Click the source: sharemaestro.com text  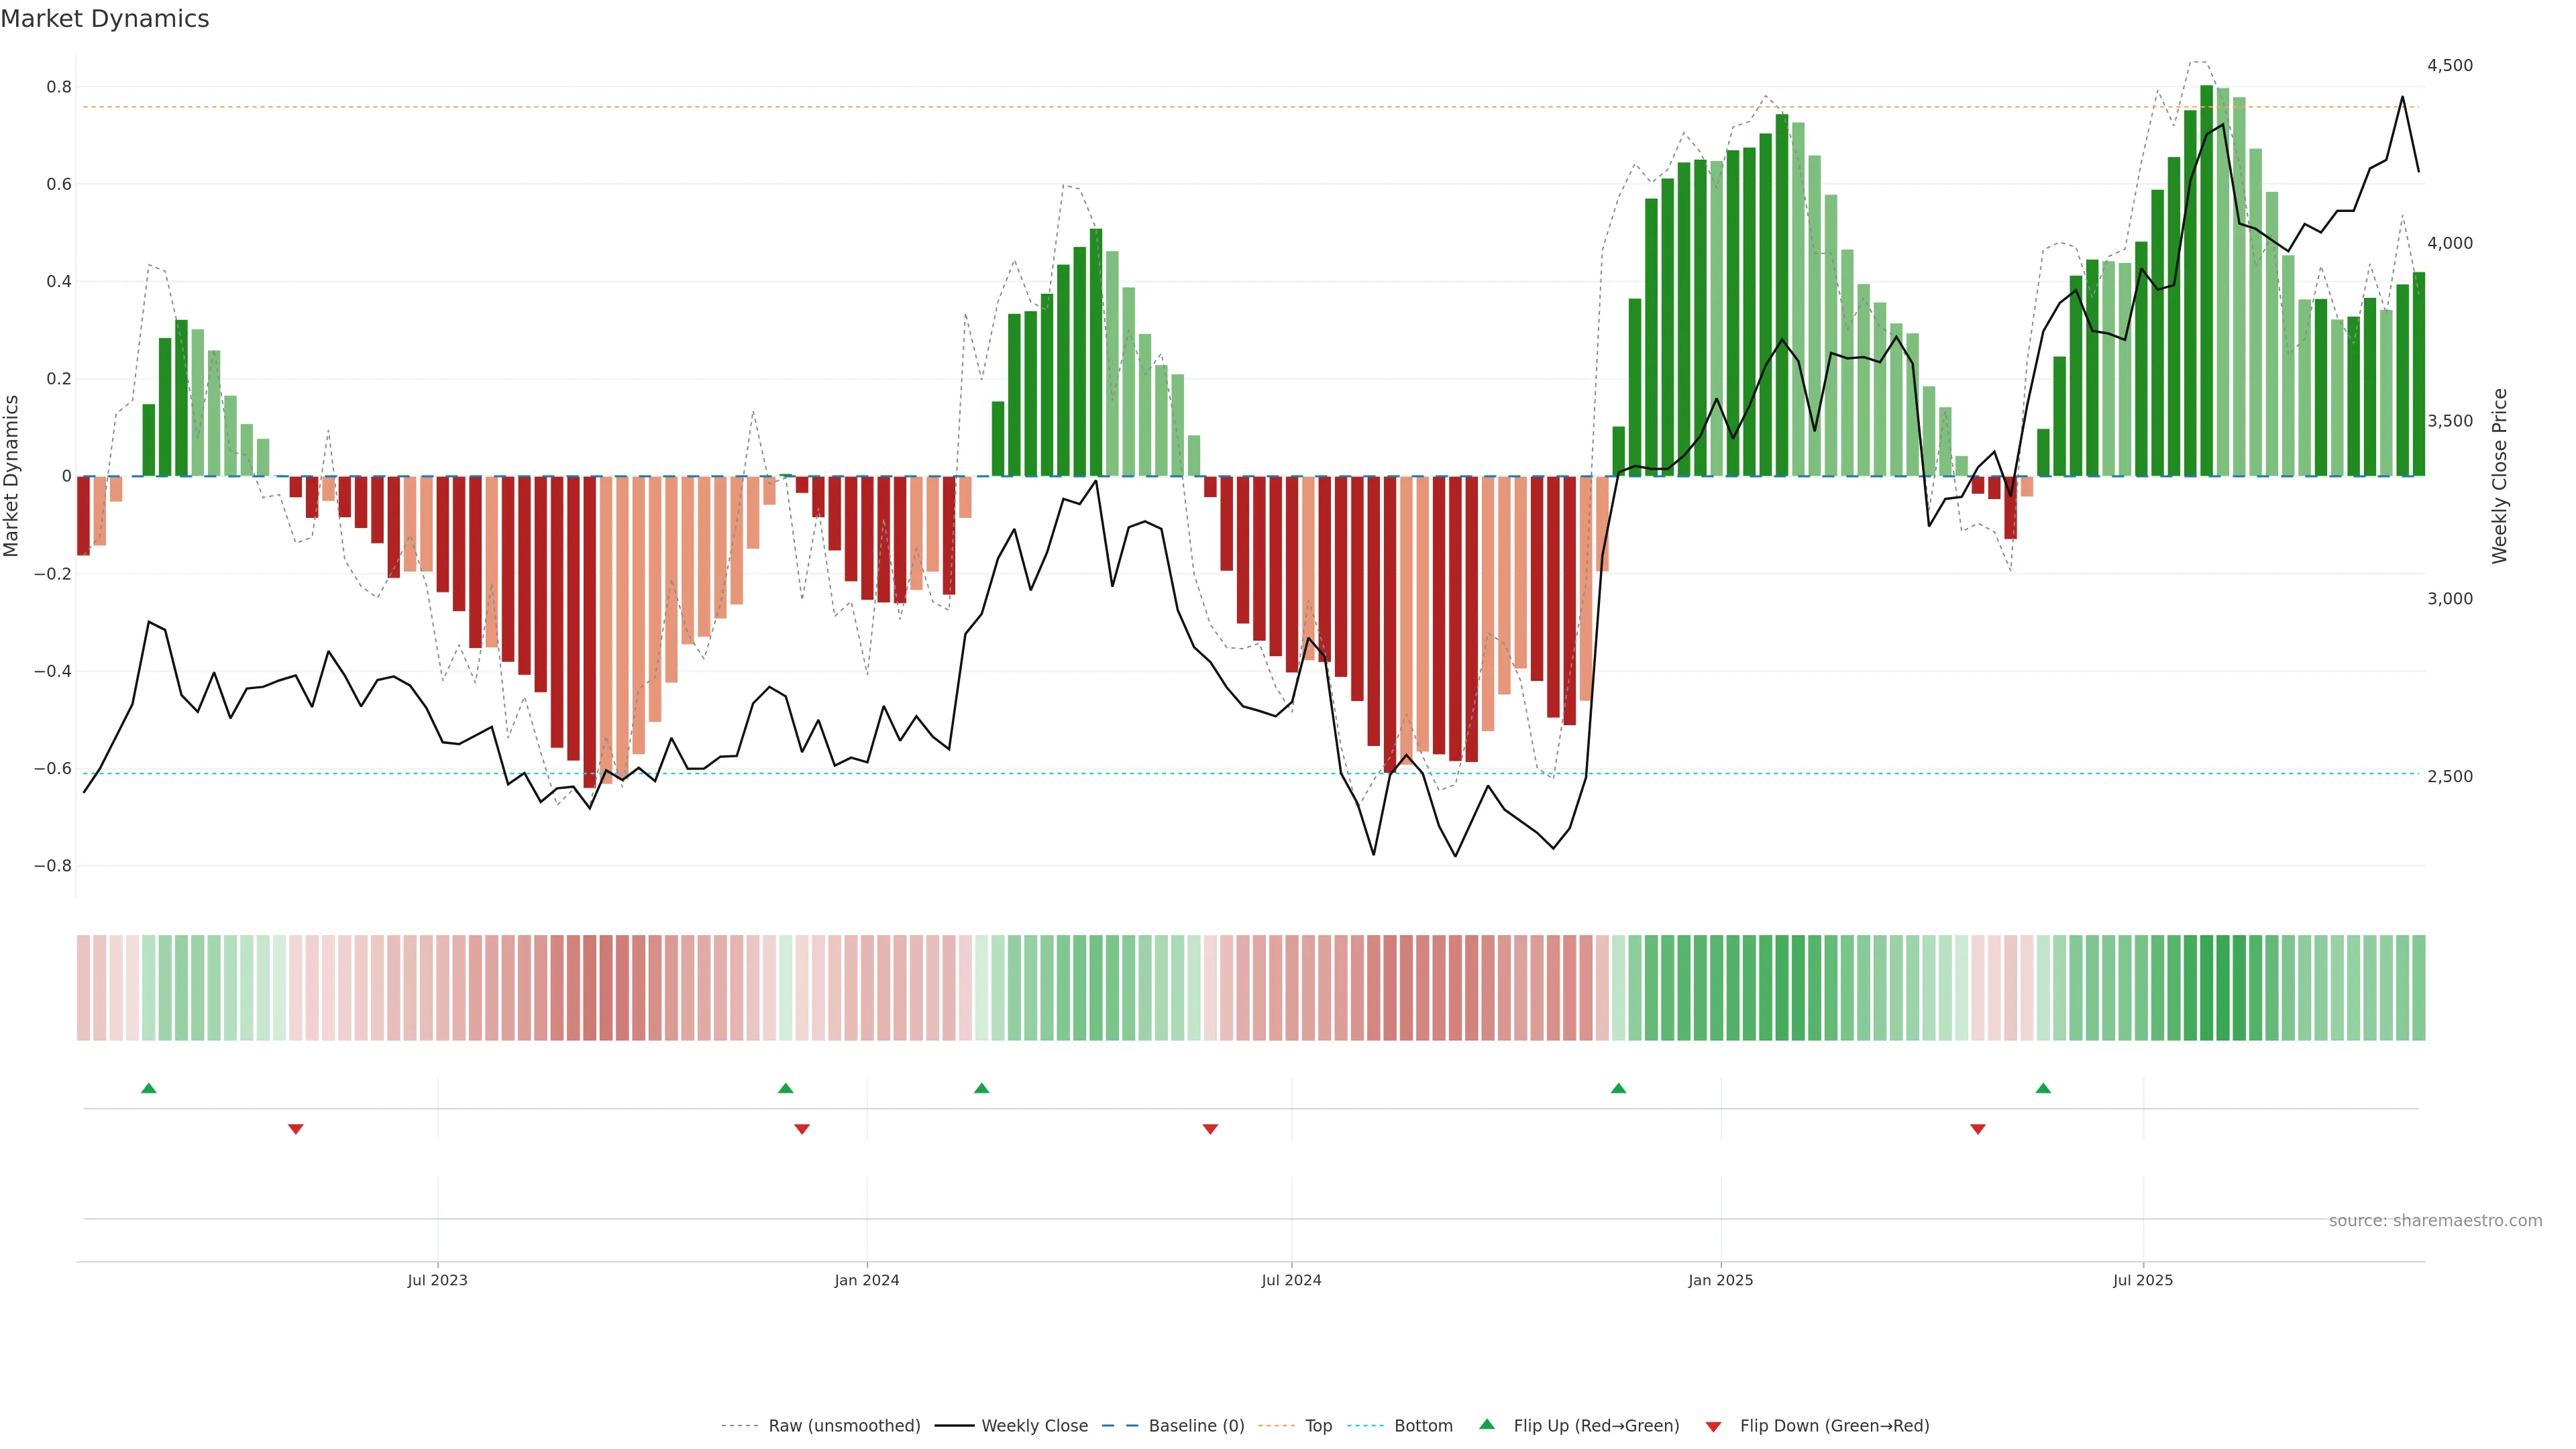click(x=2435, y=1221)
